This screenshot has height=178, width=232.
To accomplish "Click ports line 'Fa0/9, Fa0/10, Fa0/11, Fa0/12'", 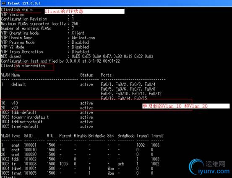I will click(131, 94).
